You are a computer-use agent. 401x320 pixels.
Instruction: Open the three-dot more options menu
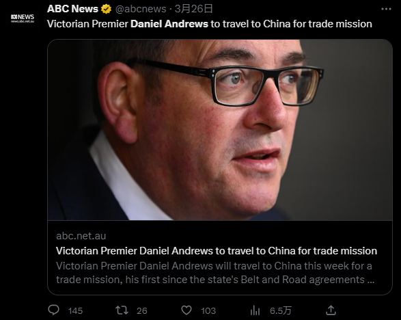coord(386,9)
